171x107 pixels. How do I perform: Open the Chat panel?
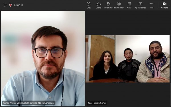(88, 5)
